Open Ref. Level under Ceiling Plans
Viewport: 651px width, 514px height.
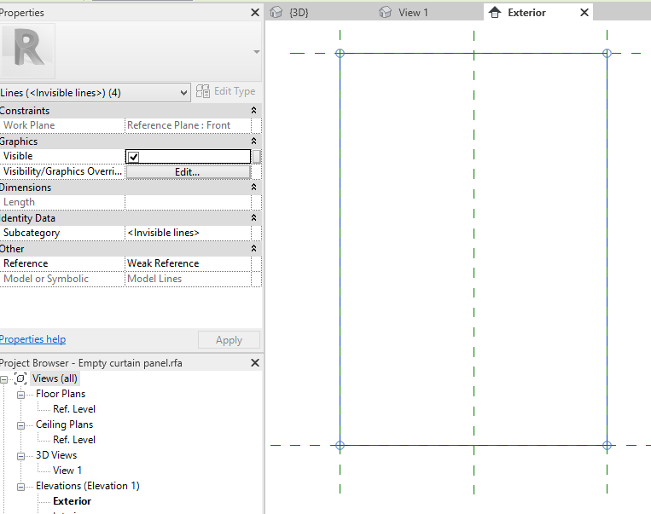click(x=74, y=440)
